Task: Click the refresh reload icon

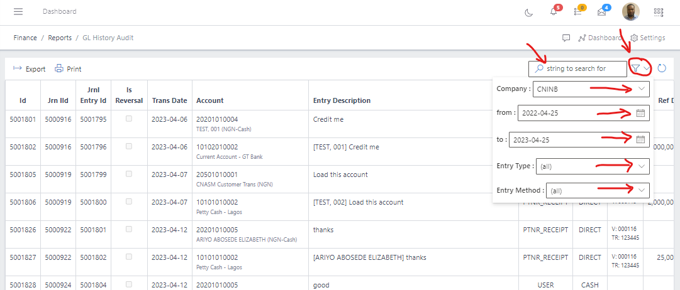Action: (x=662, y=68)
